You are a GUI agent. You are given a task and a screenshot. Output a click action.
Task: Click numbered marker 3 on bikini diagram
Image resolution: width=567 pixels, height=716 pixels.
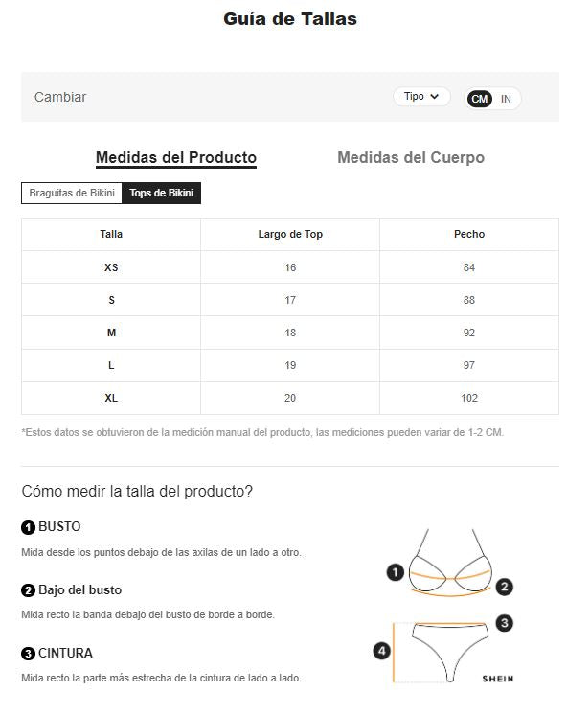coord(504,623)
